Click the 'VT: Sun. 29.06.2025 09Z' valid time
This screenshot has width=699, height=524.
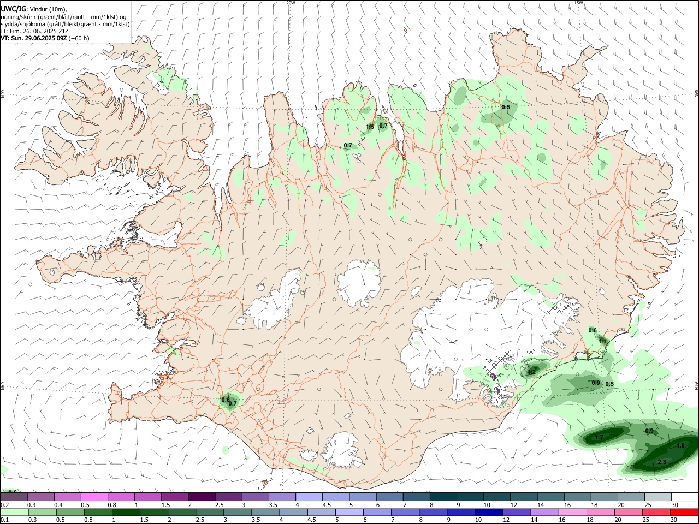[x=34, y=38]
